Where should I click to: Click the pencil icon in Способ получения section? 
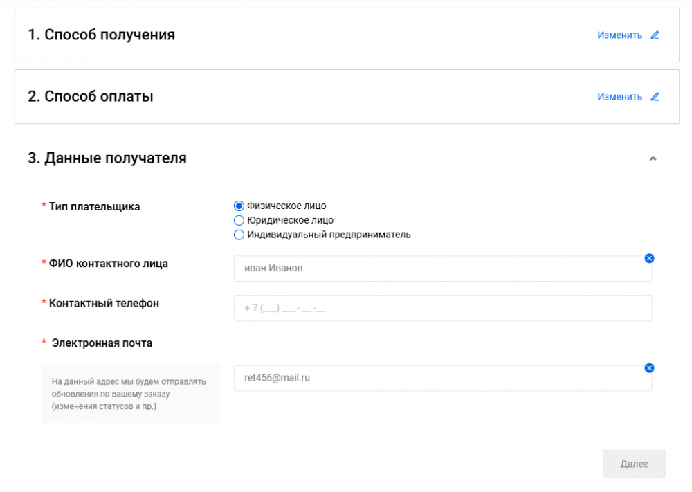[655, 35]
